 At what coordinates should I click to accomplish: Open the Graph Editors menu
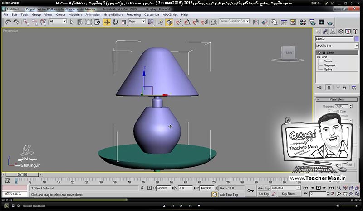coord(113,14)
